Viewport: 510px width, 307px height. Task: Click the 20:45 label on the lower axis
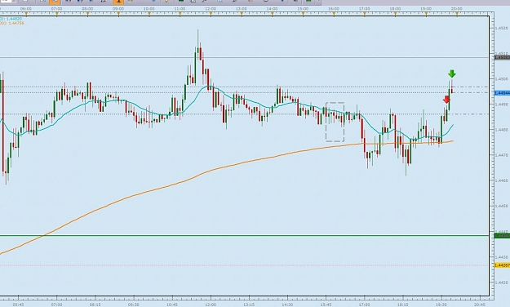(480, 305)
